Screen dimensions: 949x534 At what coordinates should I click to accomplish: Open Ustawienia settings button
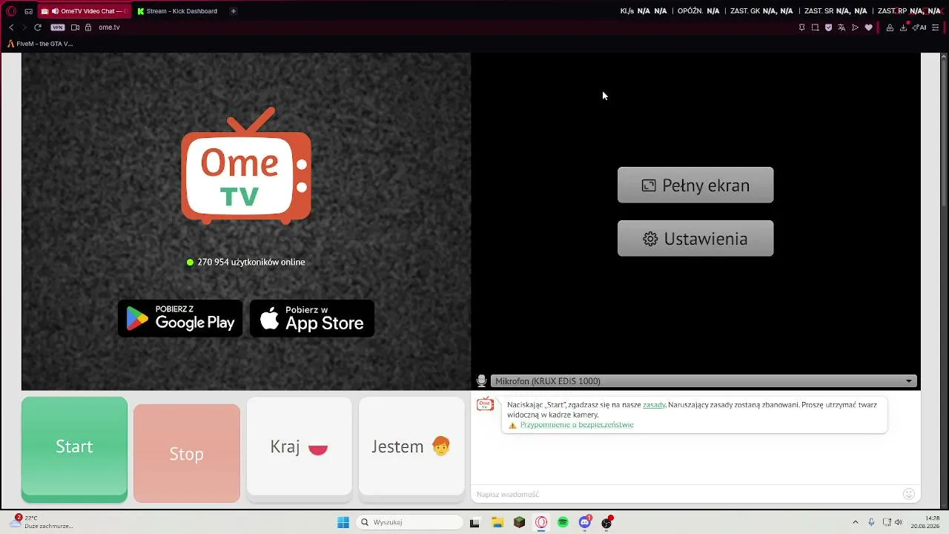pos(695,239)
